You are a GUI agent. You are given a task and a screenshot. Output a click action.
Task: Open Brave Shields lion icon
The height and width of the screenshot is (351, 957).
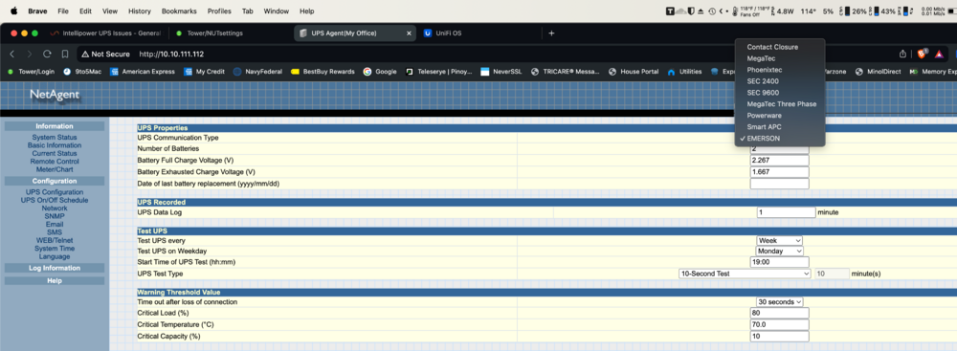pos(923,54)
